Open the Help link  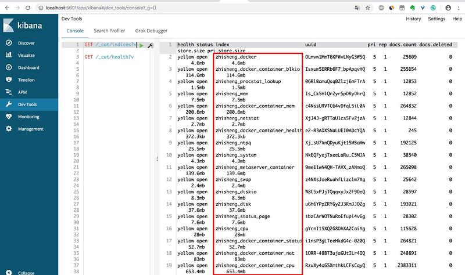[x=457, y=19]
